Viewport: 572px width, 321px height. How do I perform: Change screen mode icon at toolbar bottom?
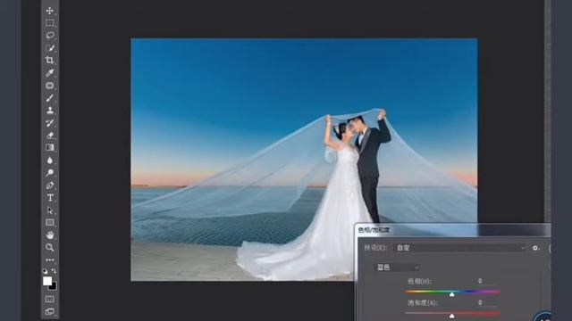tap(50, 311)
